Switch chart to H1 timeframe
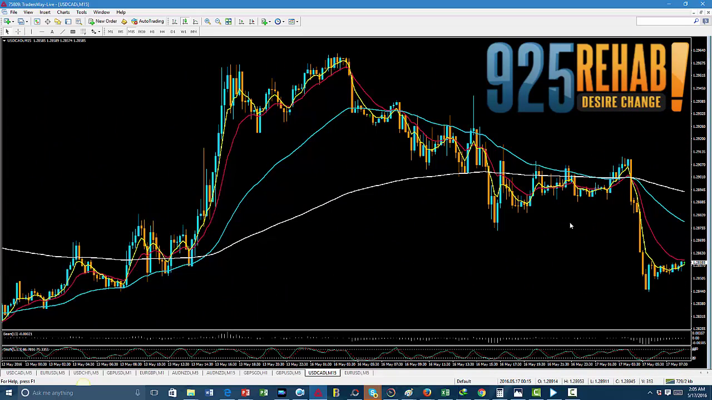Image resolution: width=712 pixels, height=400 pixels. click(x=152, y=32)
